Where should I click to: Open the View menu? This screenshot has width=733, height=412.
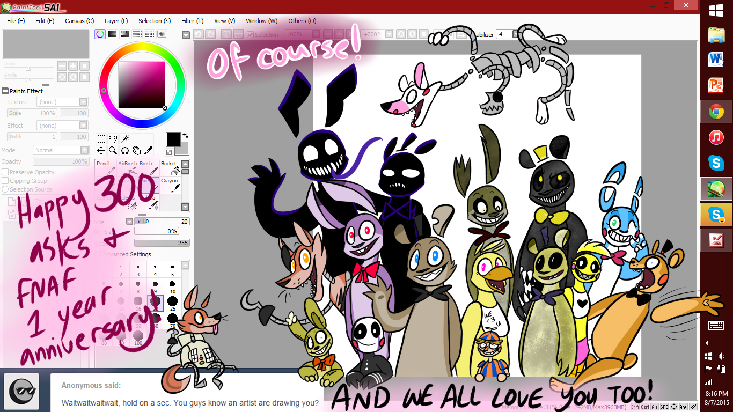pyautogui.click(x=224, y=21)
